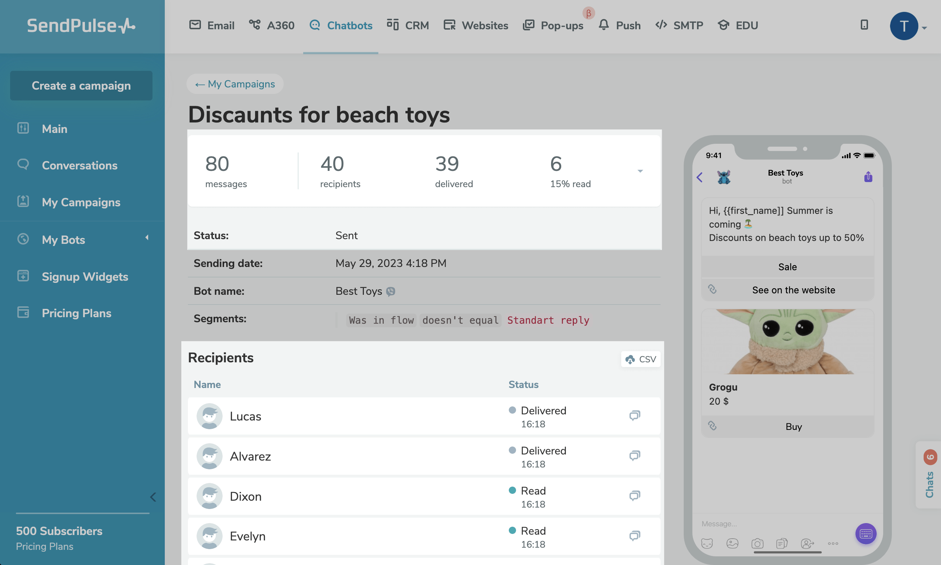Open chat icon in Lucas row

(635, 415)
